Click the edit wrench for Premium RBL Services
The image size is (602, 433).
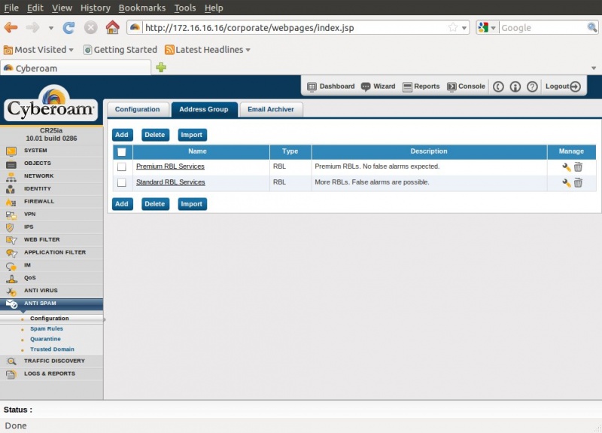coord(566,166)
